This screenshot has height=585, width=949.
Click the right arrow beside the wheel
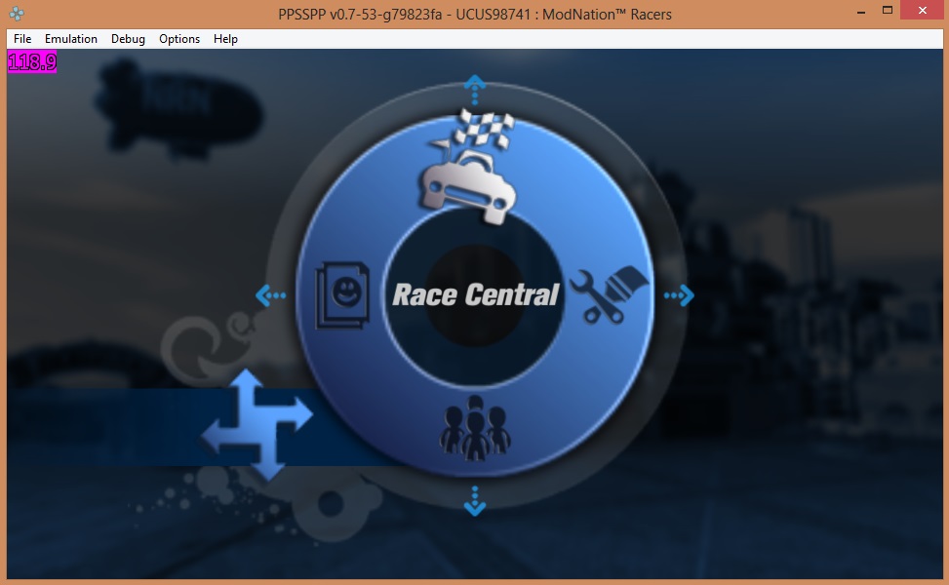coord(679,295)
